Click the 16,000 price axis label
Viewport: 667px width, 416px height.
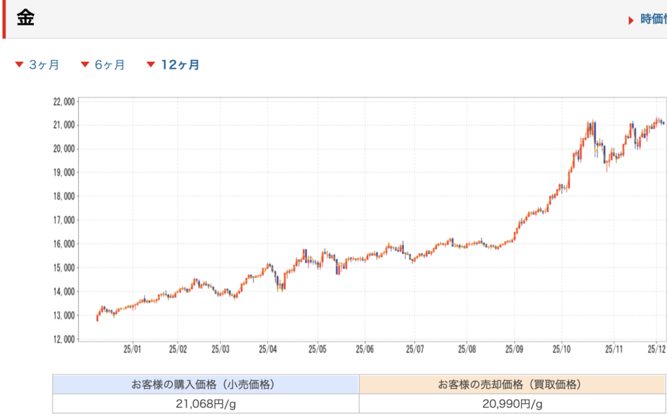point(63,244)
